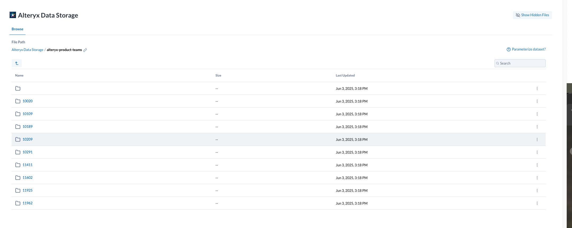Click folder icon for 10020
572x228 pixels.
[18, 101]
